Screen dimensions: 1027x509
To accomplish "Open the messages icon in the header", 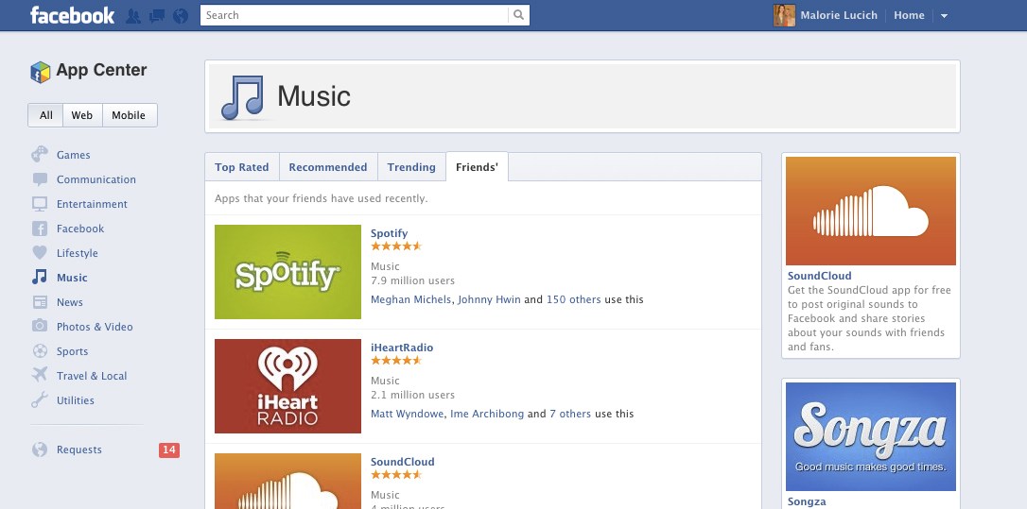I will (x=157, y=16).
